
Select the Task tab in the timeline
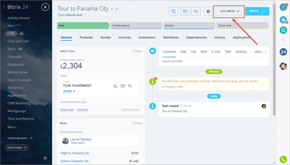(x=228, y=52)
